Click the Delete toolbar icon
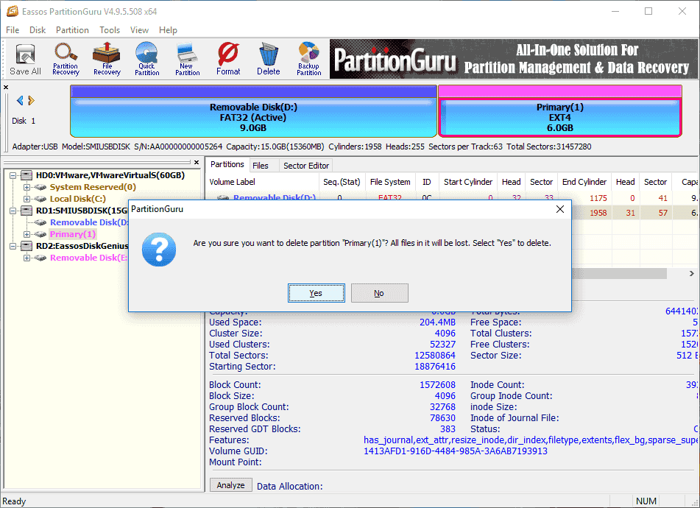This screenshot has height=508, width=700. coord(268,59)
